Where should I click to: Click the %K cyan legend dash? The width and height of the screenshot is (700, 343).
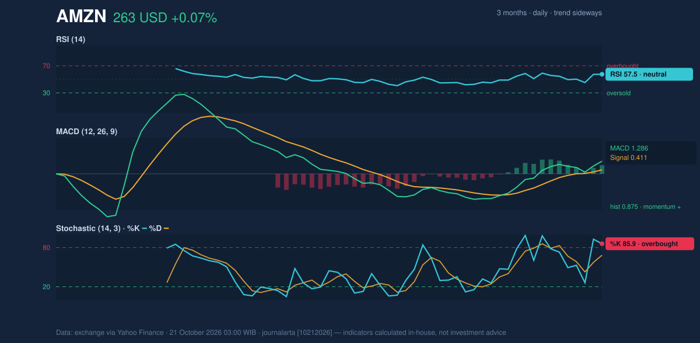pos(144,228)
